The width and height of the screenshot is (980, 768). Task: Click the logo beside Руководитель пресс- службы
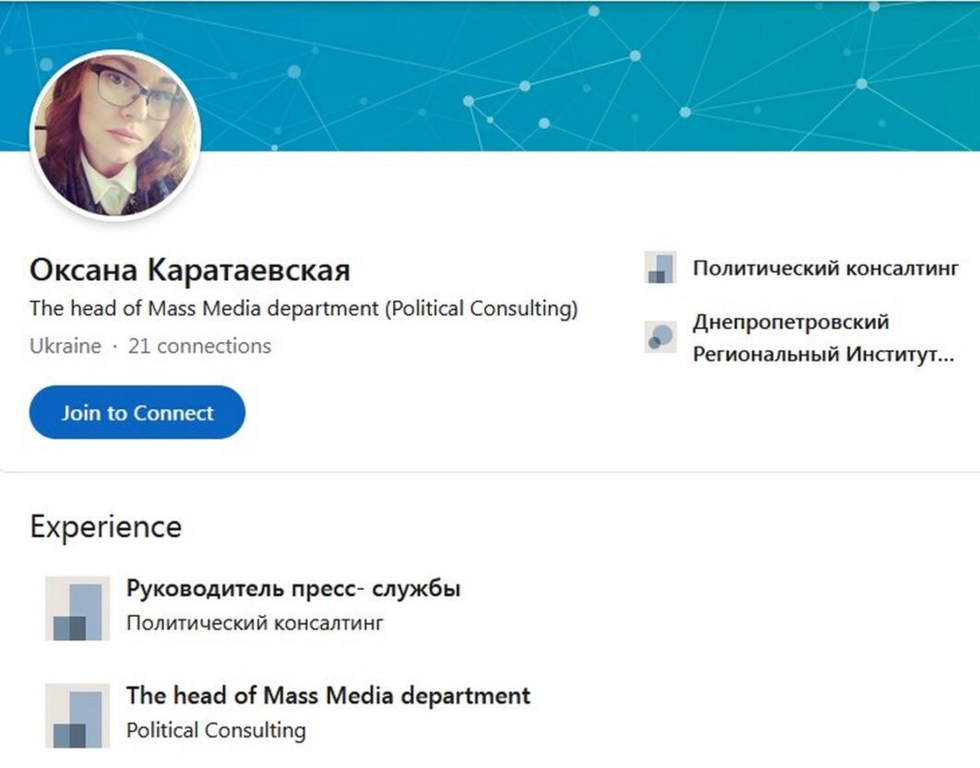coord(77,608)
